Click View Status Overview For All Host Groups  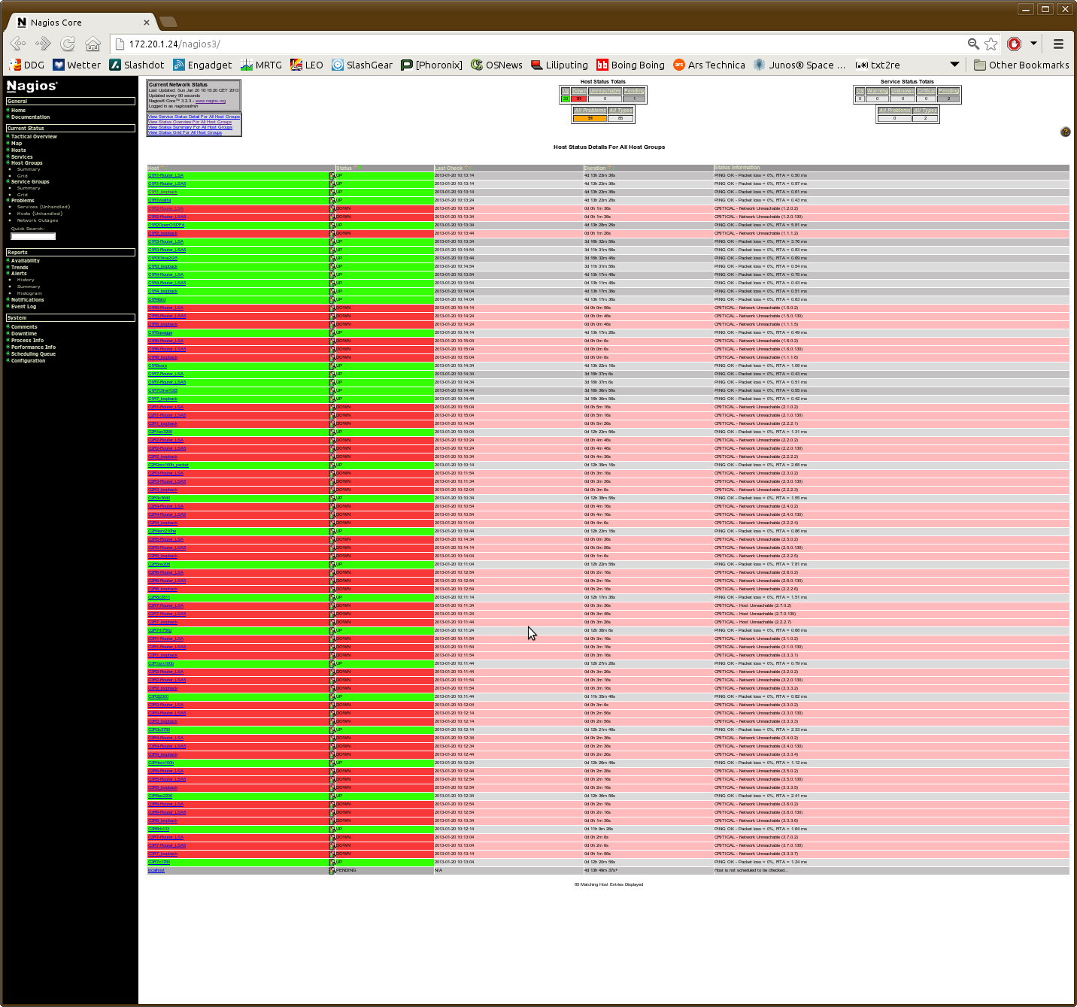click(x=190, y=122)
